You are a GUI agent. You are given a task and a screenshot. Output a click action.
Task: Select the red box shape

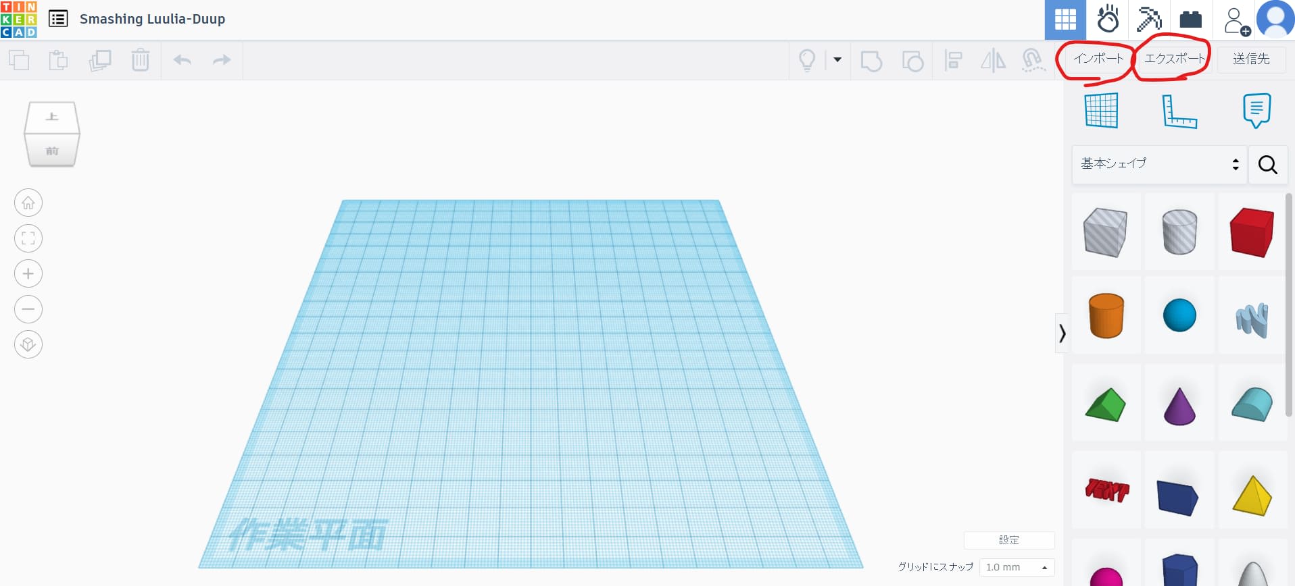(1252, 232)
